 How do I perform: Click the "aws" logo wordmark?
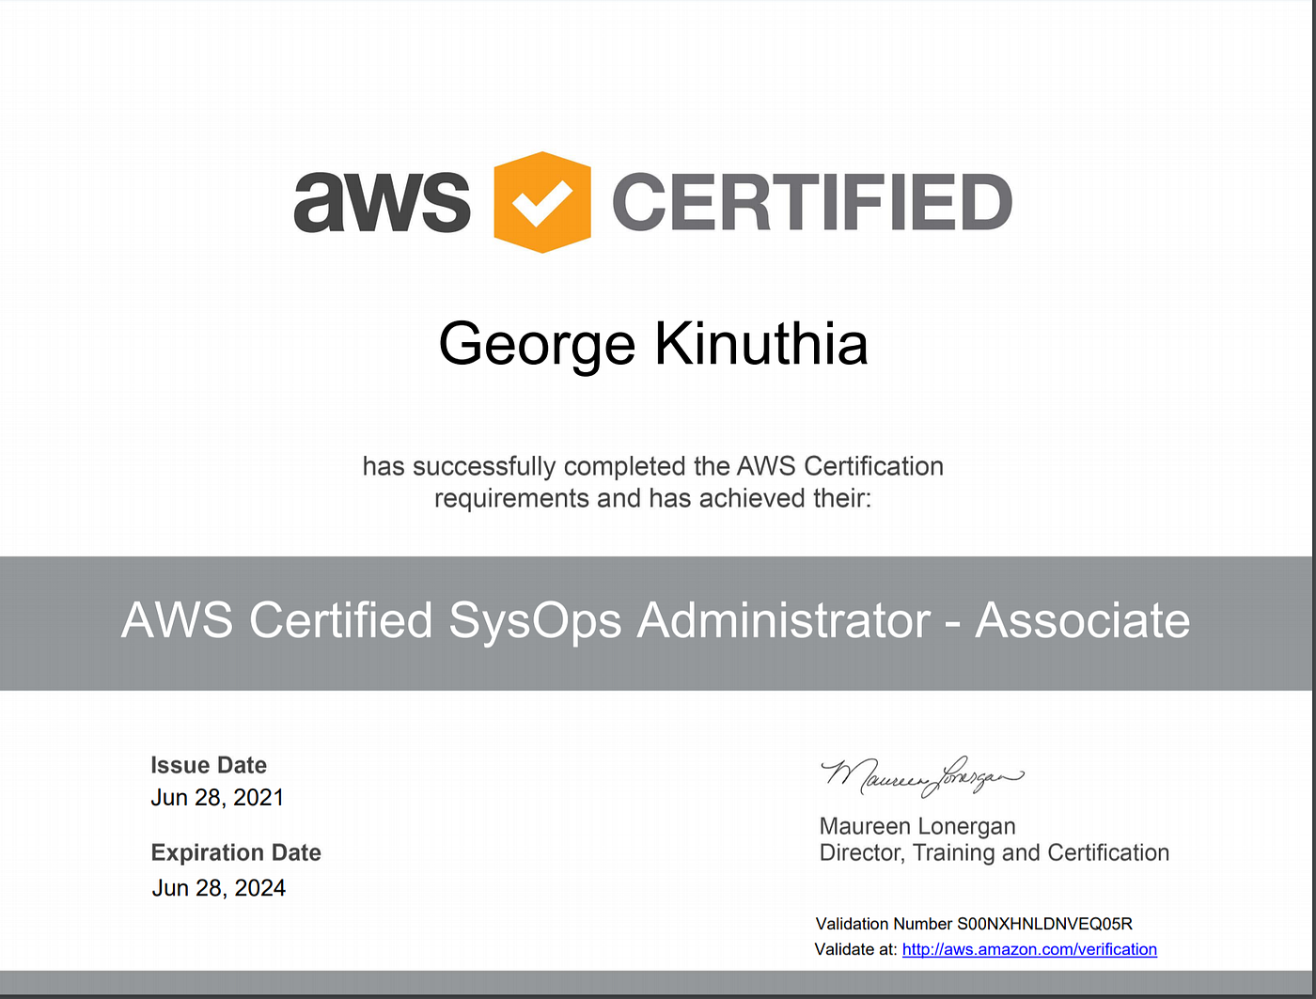383,202
